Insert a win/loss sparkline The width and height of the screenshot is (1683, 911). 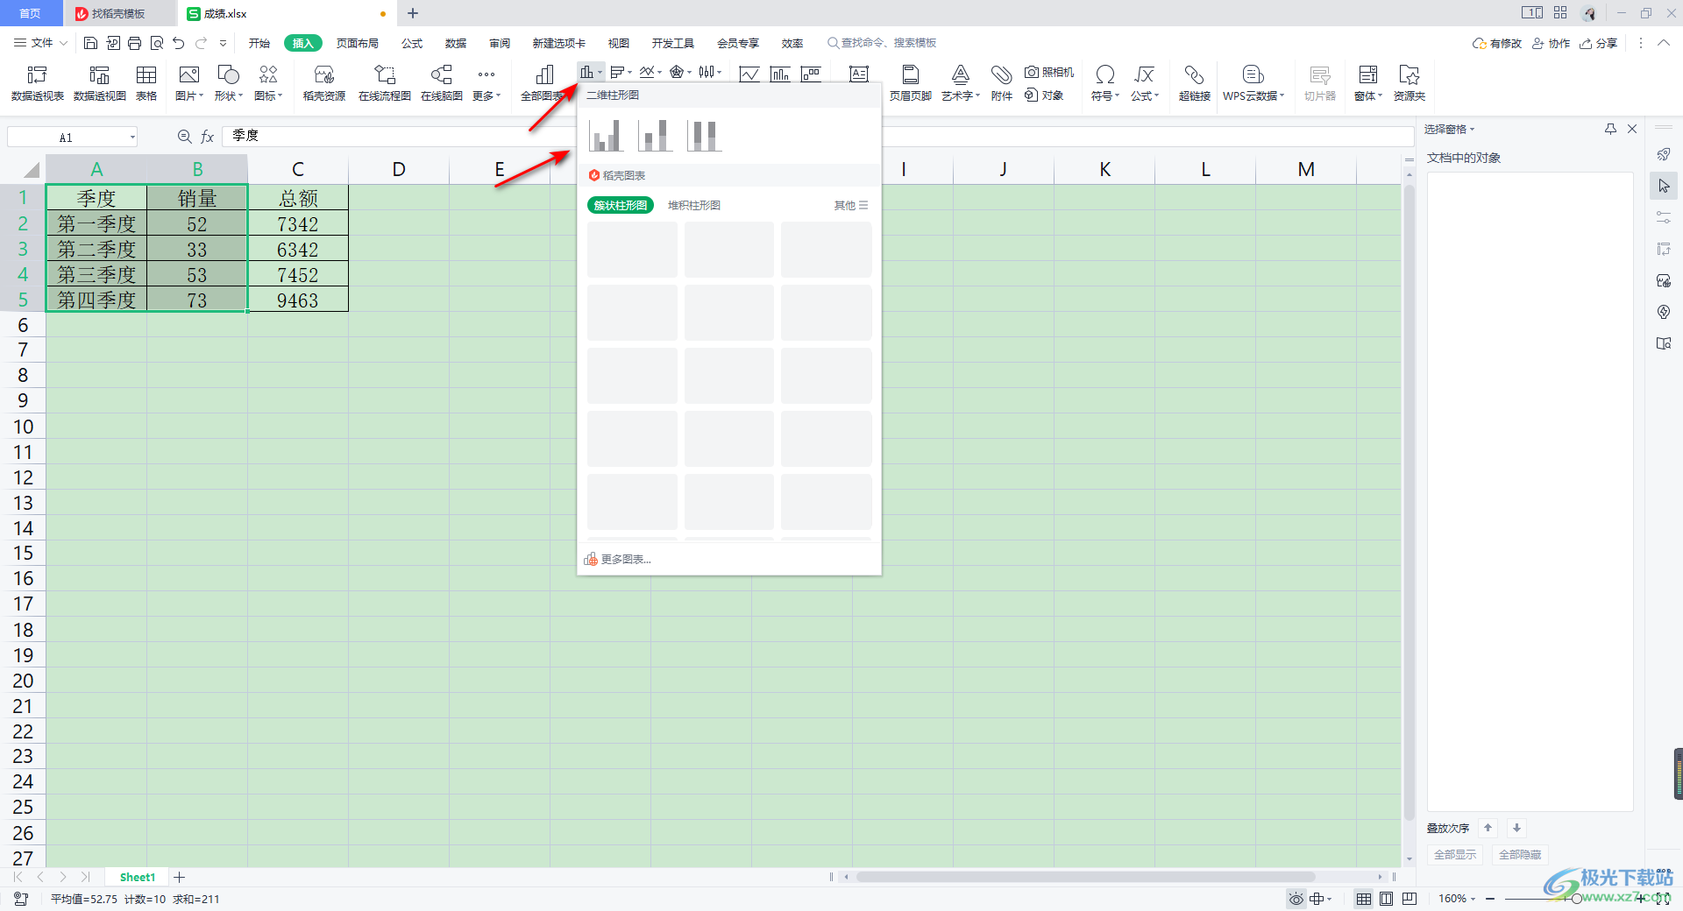pyautogui.click(x=811, y=74)
